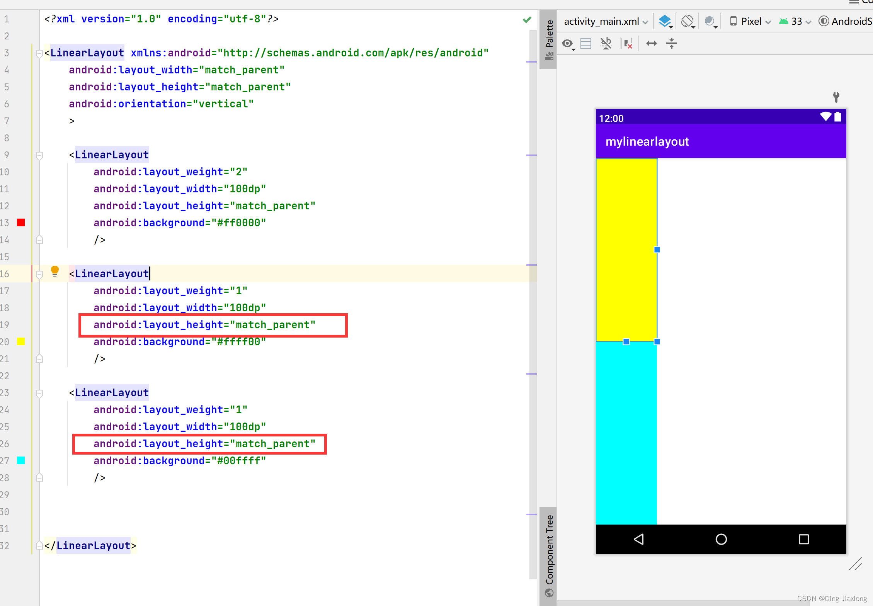This screenshot has height=606, width=873.
Task: Click the code editor vertical scrollbar
Action: point(533,305)
